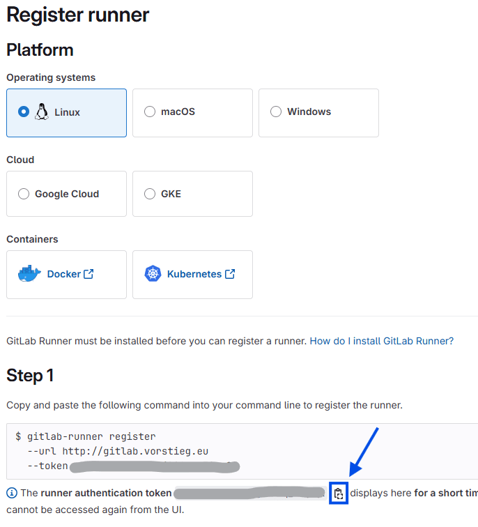Screen dimensions: 478x527
Task: Click the 'Cloud' section label
Action: pyautogui.click(x=20, y=160)
